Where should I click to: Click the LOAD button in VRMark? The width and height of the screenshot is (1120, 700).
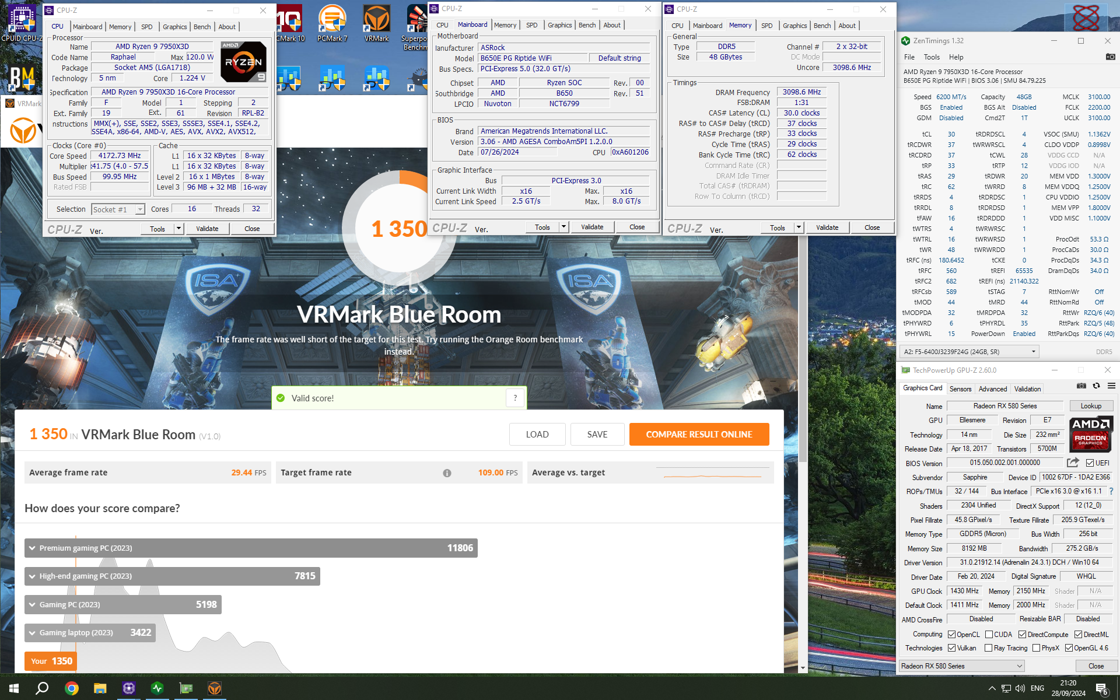[537, 435]
